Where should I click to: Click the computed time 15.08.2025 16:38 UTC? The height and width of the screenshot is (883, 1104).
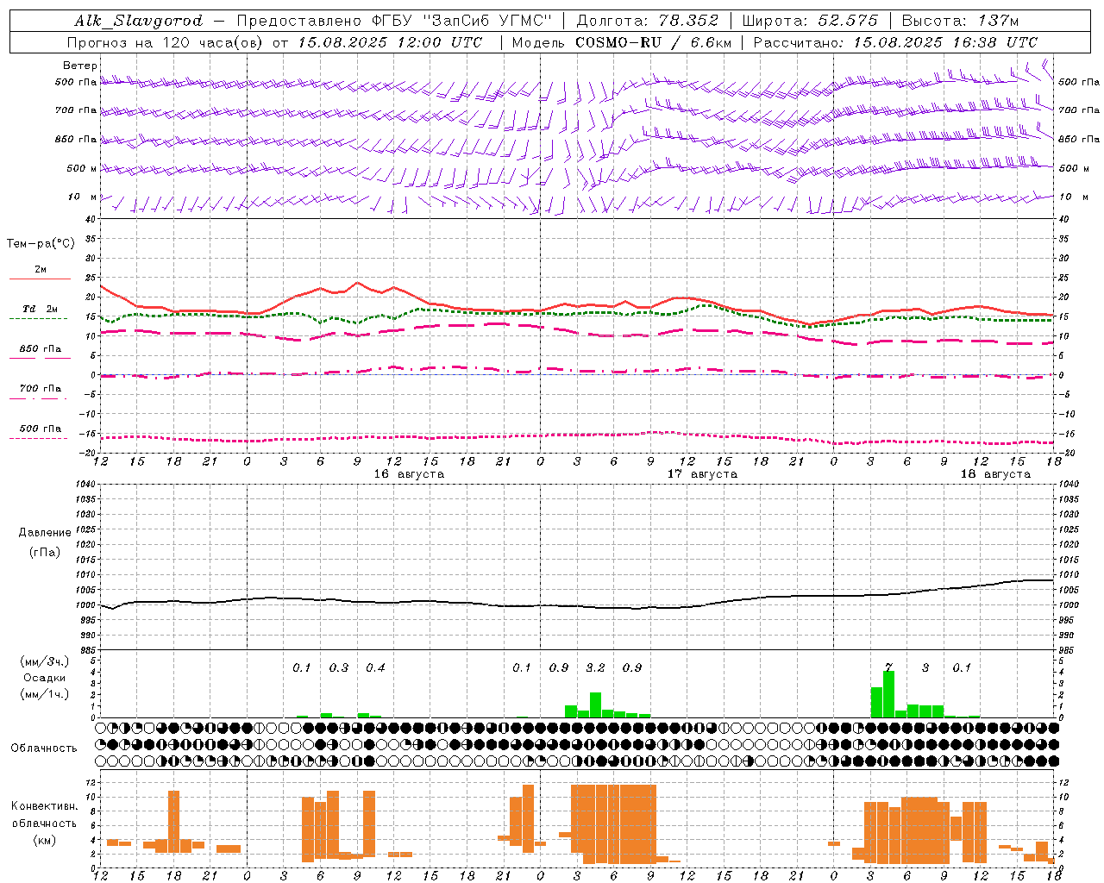point(945,42)
